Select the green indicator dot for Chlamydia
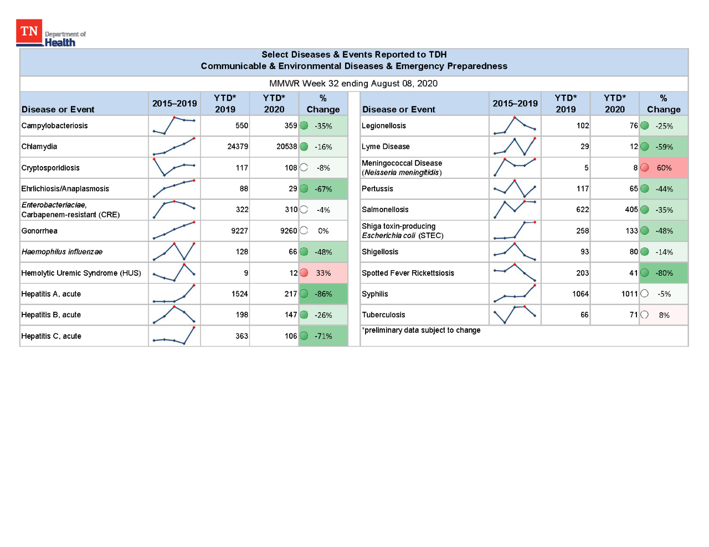 [x=304, y=147]
